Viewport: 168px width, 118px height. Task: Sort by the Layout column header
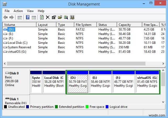(46, 25)
